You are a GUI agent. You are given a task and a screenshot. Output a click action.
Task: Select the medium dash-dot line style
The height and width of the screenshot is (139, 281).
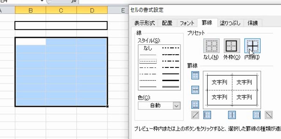point(171,61)
